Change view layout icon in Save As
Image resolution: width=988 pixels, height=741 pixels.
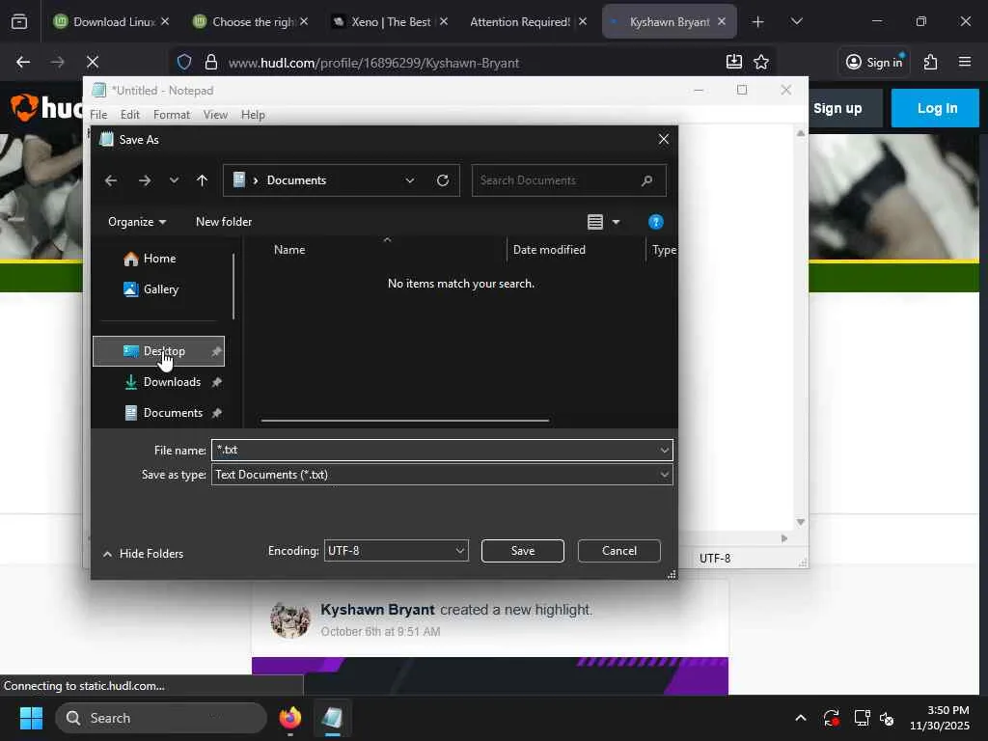[x=594, y=222]
